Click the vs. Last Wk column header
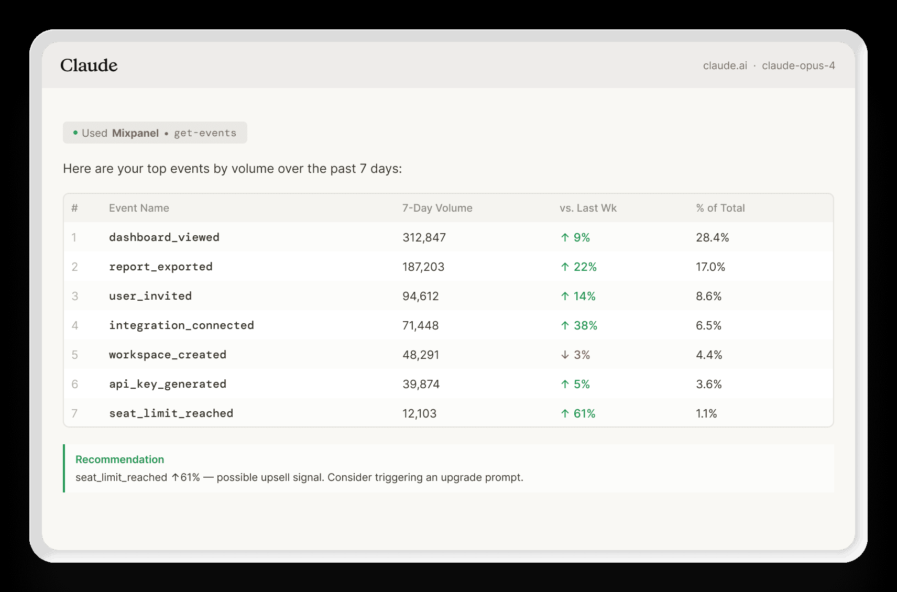This screenshot has width=897, height=592. point(588,208)
